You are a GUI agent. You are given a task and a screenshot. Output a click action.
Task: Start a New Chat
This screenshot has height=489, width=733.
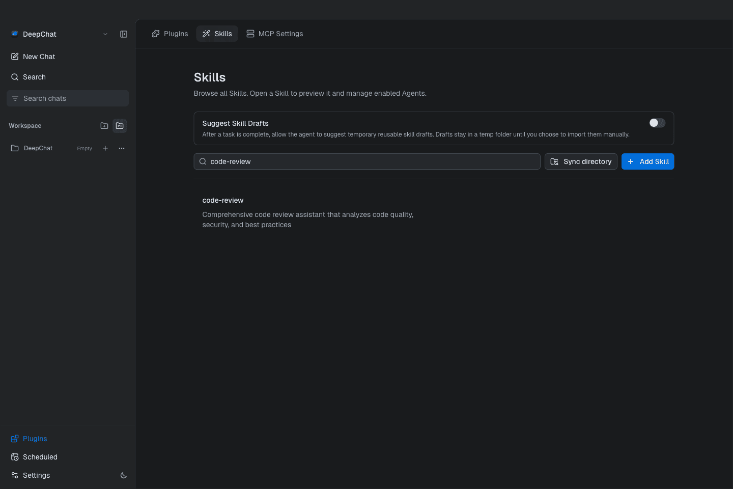(67, 57)
